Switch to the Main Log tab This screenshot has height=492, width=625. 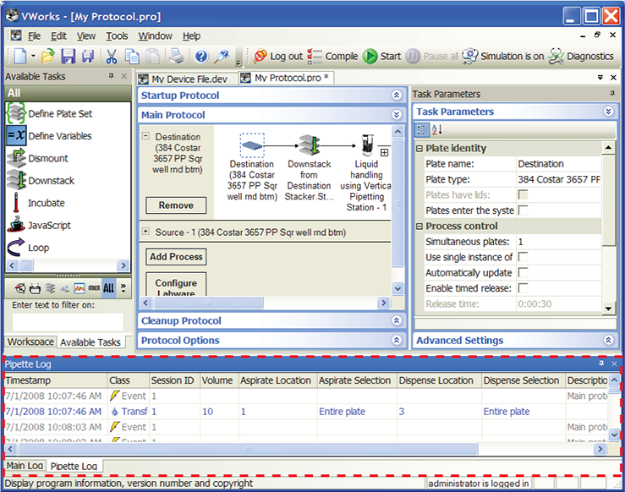[25, 466]
